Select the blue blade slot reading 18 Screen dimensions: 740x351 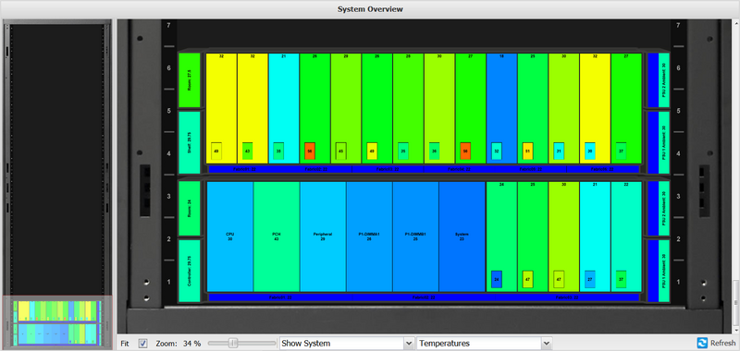(501, 108)
